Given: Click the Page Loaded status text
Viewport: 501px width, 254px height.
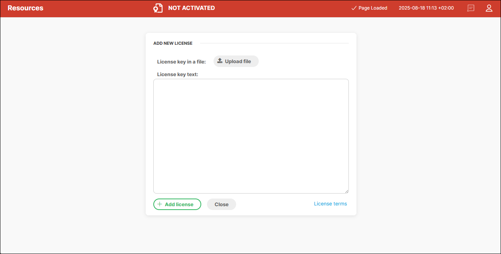Looking at the screenshot, I should [x=373, y=8].
